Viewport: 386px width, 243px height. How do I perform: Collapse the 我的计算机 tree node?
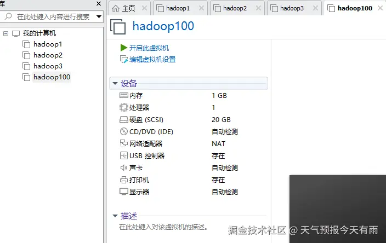[x=5, y=33]
